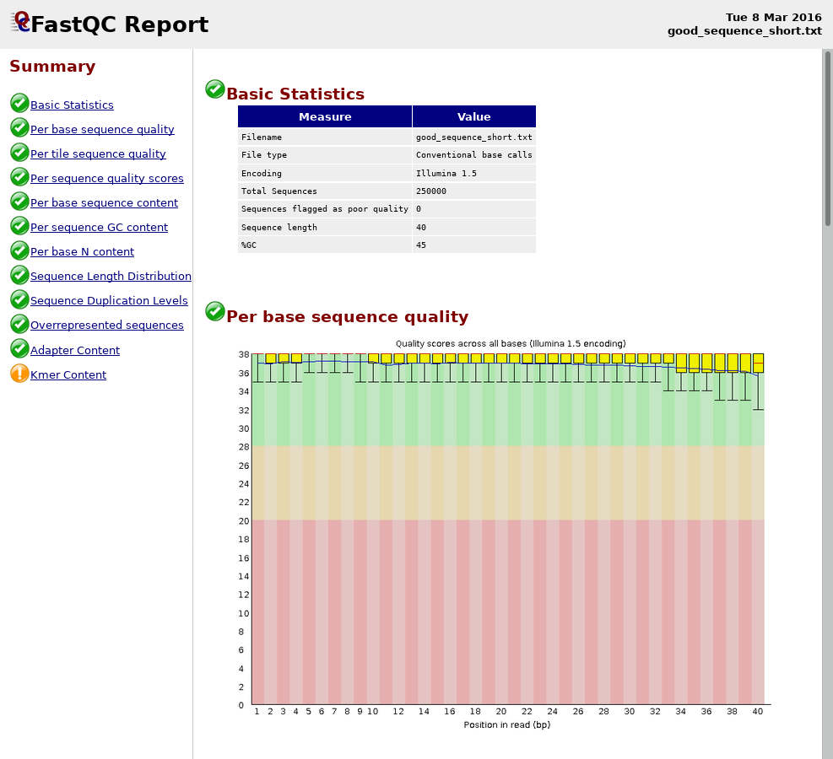Click the quality boxplot at position 40
This screenshot has height=759, width=833.
758,363
